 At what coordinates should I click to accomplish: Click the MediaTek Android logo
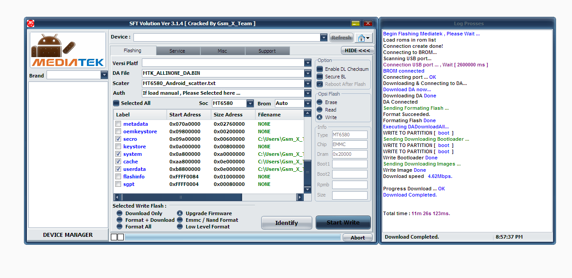pyautogui.click(x=68, y=50)
